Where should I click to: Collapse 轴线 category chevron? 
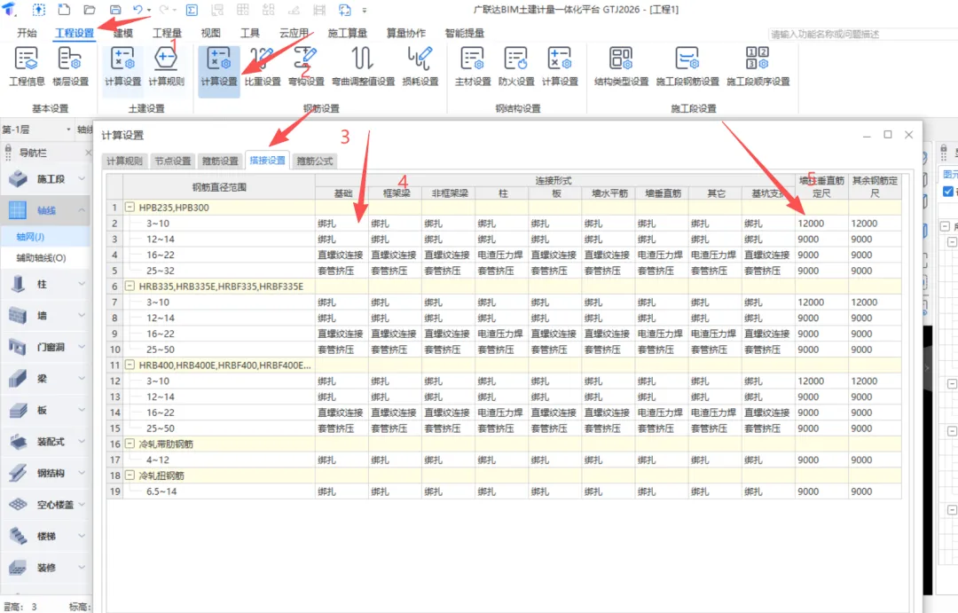[82, 210]
